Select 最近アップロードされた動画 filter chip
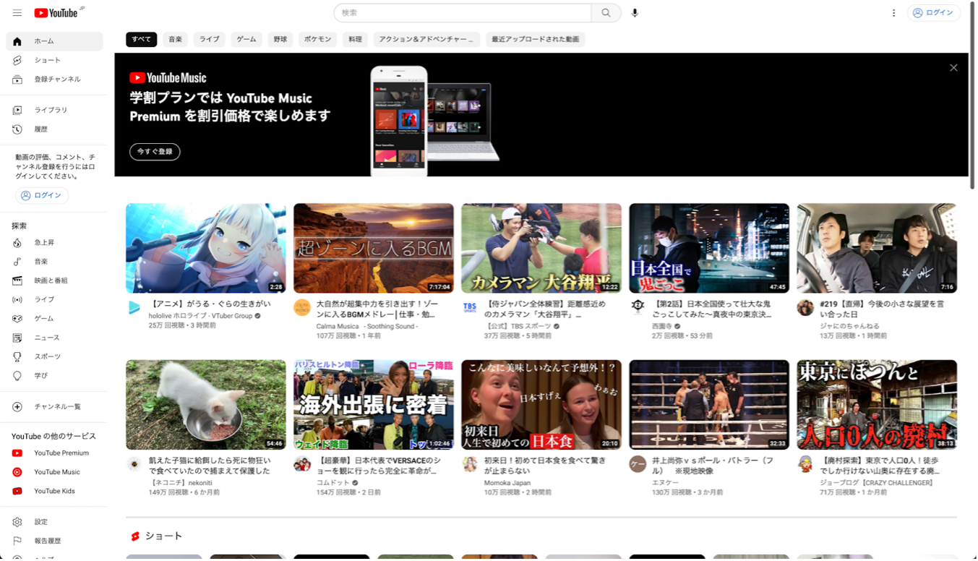978x561 pixels. tap(536, 40)
